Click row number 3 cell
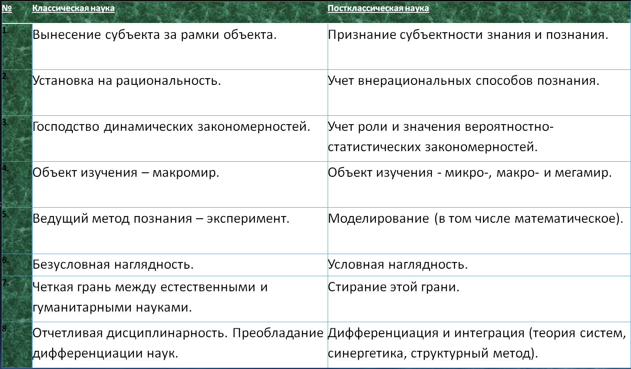The height and width of the screenshot is (369, 631). [x=17, y=138]
